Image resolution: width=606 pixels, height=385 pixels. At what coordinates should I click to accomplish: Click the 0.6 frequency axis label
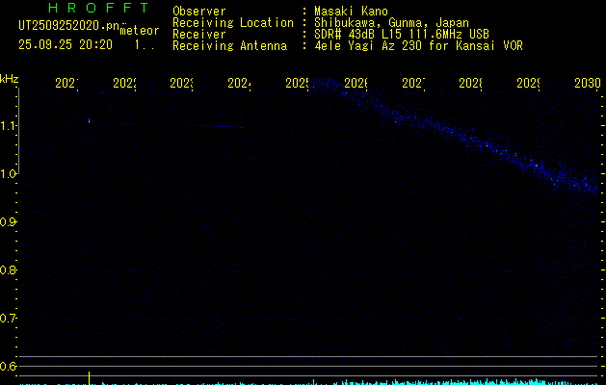[x=10, y=367]
